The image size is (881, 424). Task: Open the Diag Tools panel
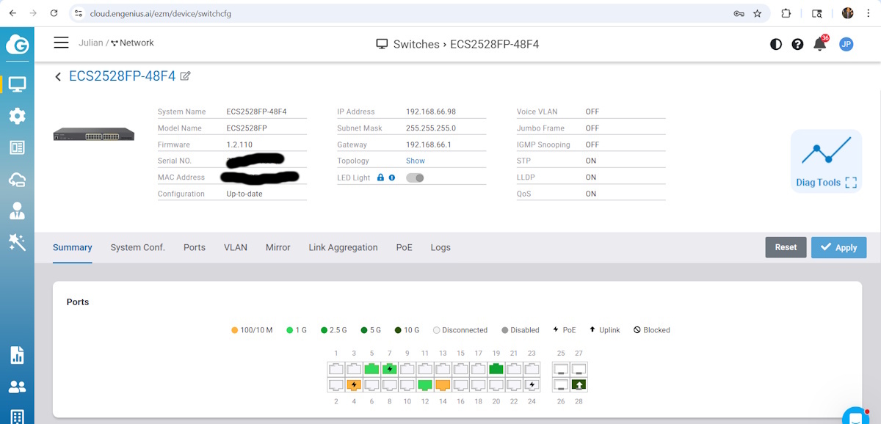(826, 161)
